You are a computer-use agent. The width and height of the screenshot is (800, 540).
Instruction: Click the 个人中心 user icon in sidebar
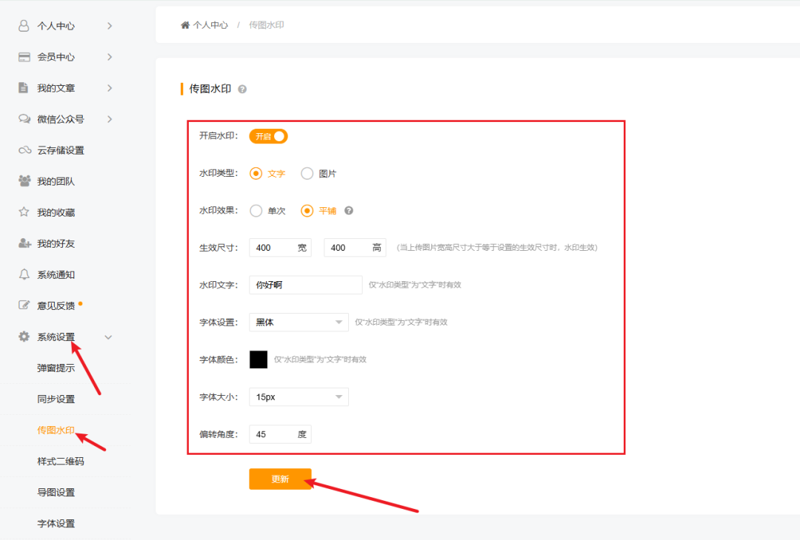[24, 26]
